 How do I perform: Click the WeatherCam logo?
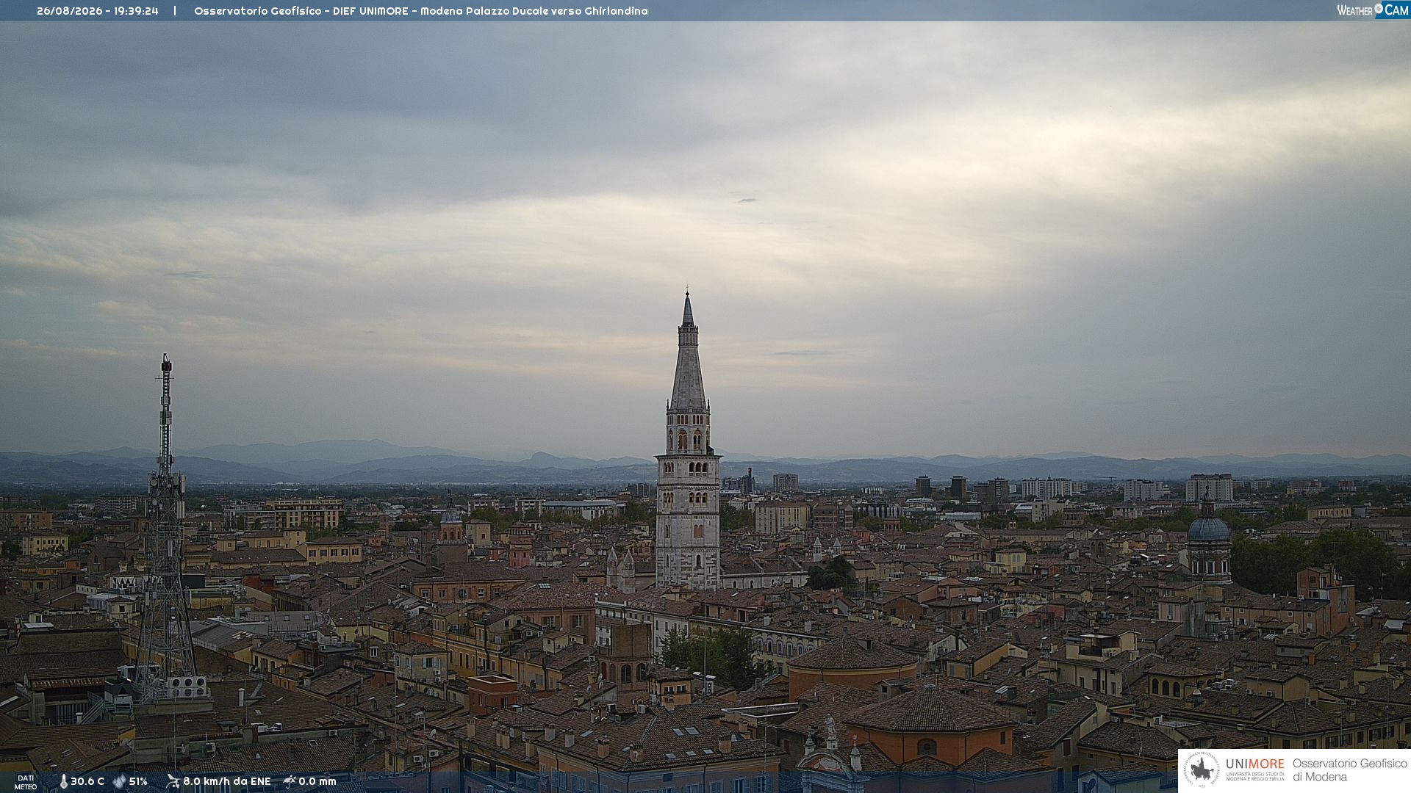pos(1373,10)
